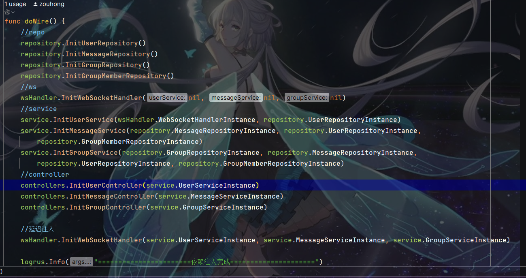Click the zouhong author annotation

coord(52,4)
